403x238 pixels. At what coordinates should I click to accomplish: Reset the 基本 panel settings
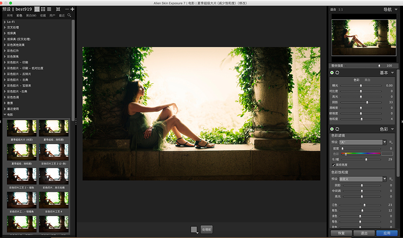click(x=337, y=73)
